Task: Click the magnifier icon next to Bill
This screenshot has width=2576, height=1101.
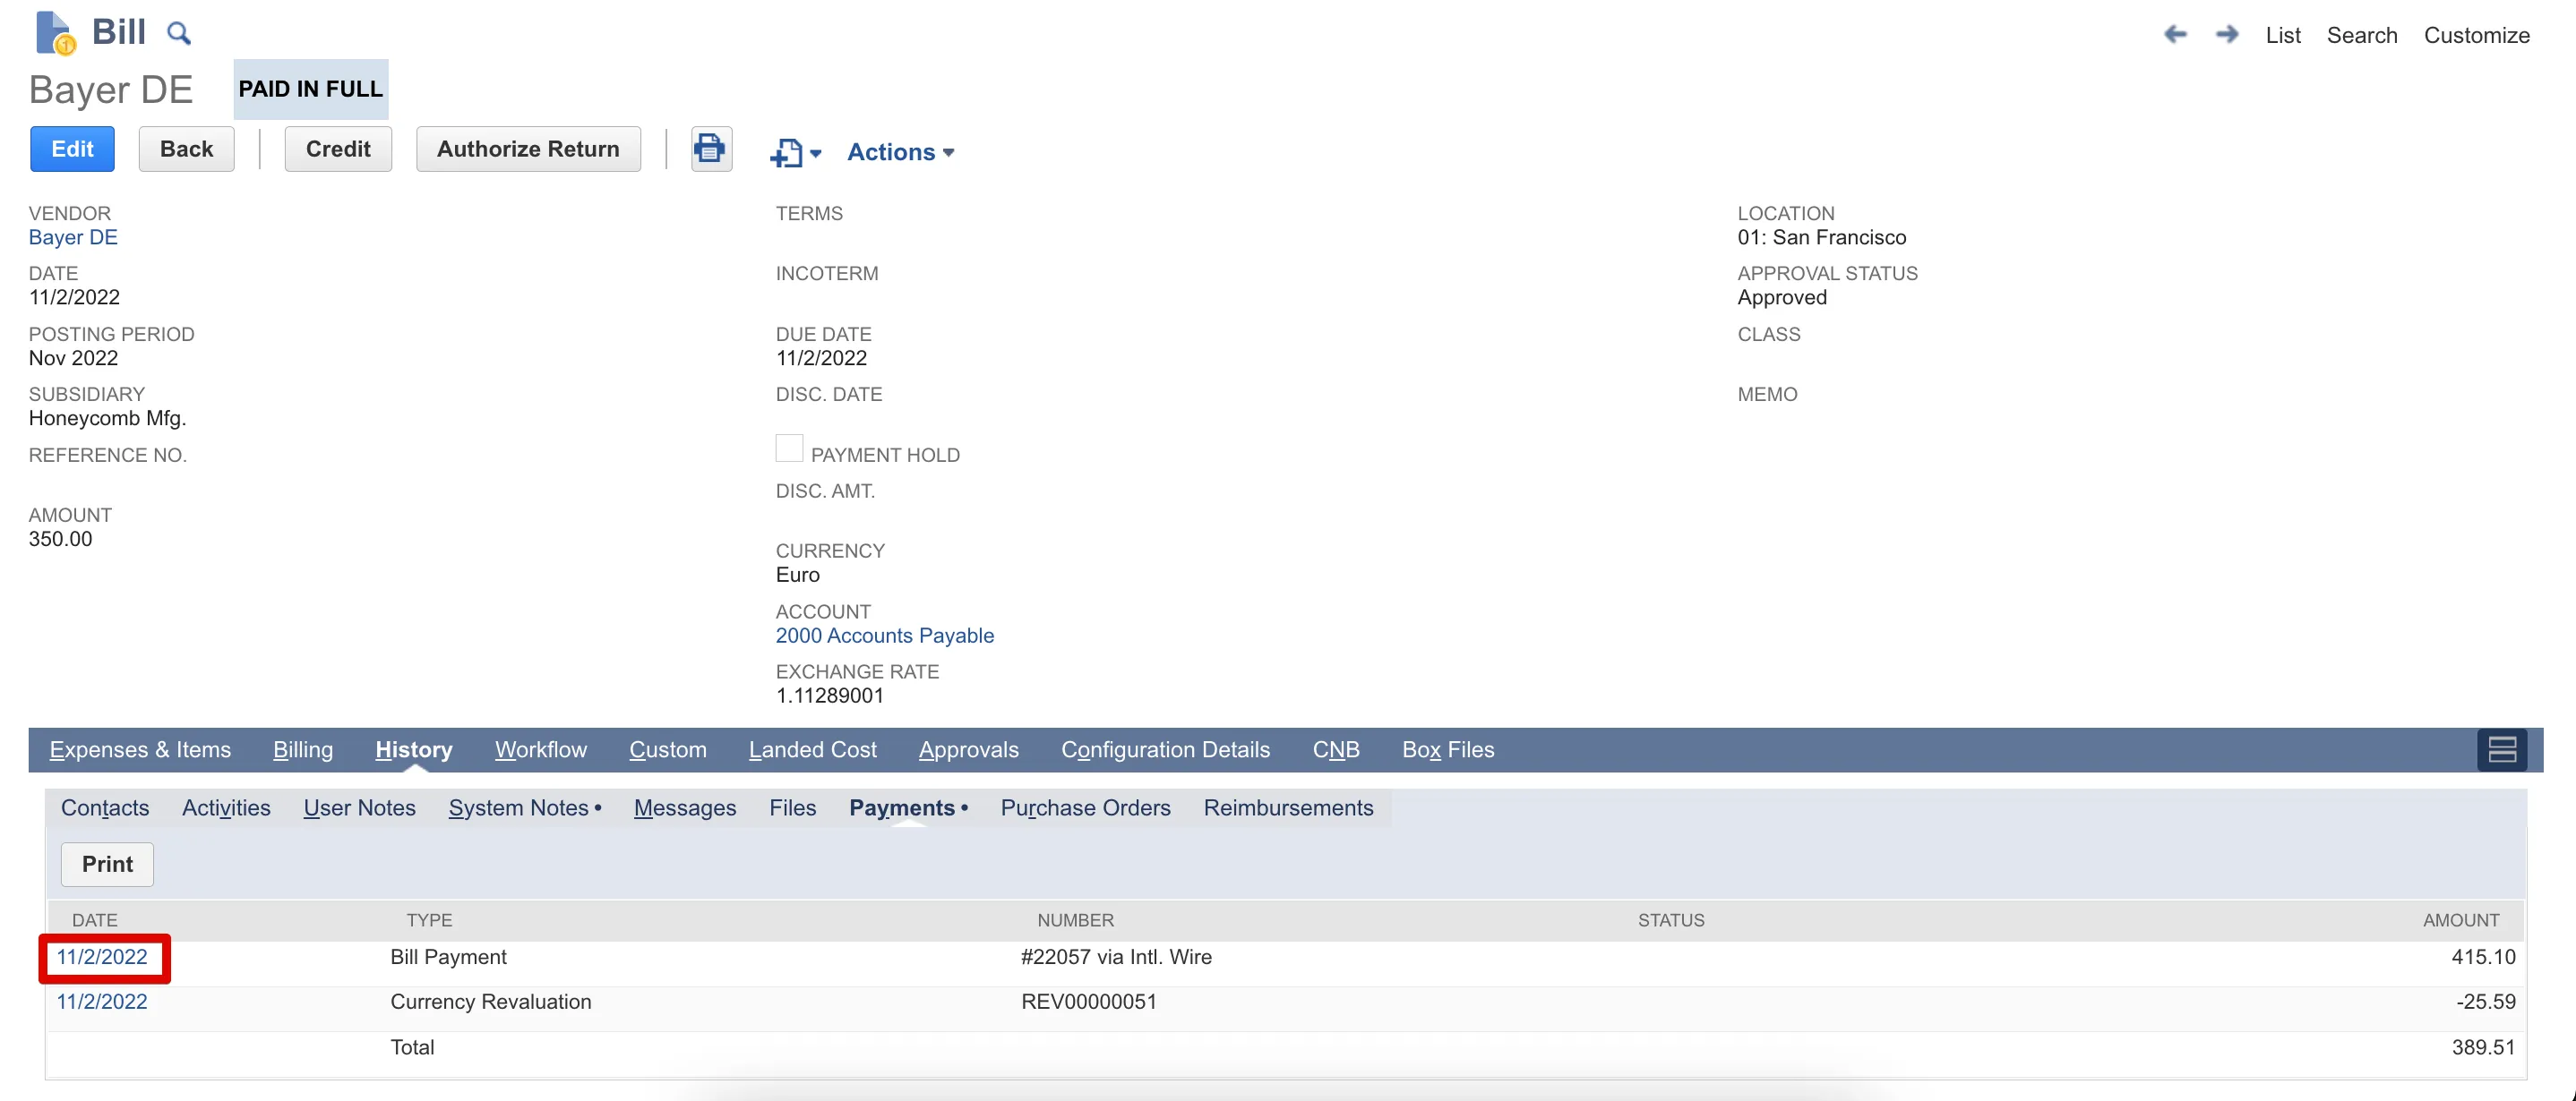Action: point(179,34)
